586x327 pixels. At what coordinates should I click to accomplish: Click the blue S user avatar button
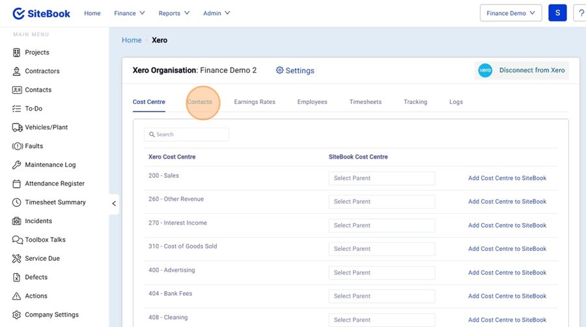point(557,13)
